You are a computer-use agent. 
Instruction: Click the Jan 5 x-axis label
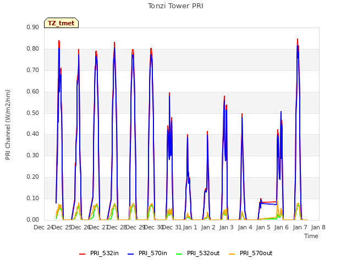click(x=263, y=227)
